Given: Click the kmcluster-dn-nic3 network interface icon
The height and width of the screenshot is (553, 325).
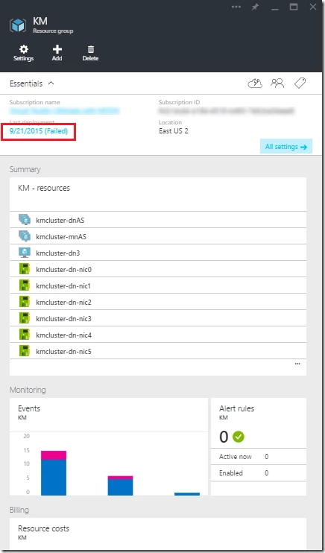Looking at the screenshot, I should tap(25, 318).
